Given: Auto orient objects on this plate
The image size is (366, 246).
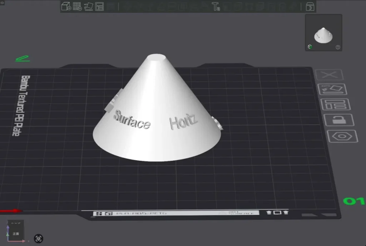Looking at the screenshot, I should [x=332, y=89].
